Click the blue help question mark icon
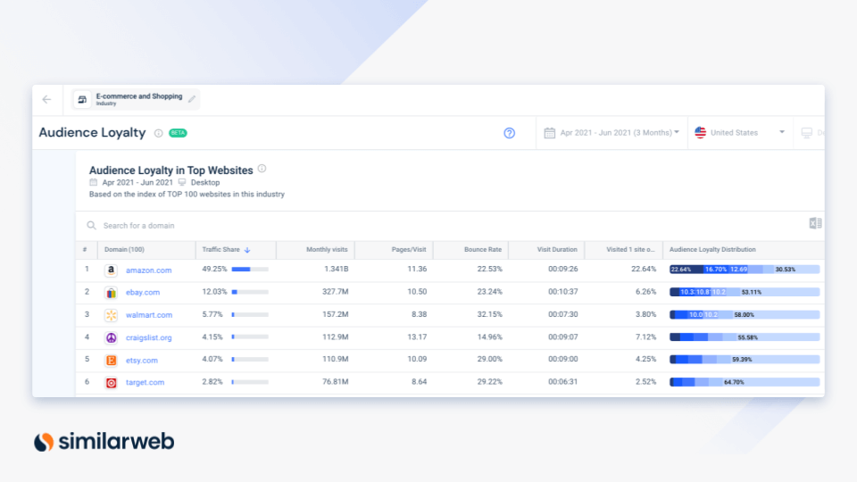This screenshot has width=857, height=482. click(x=510, y=133)
